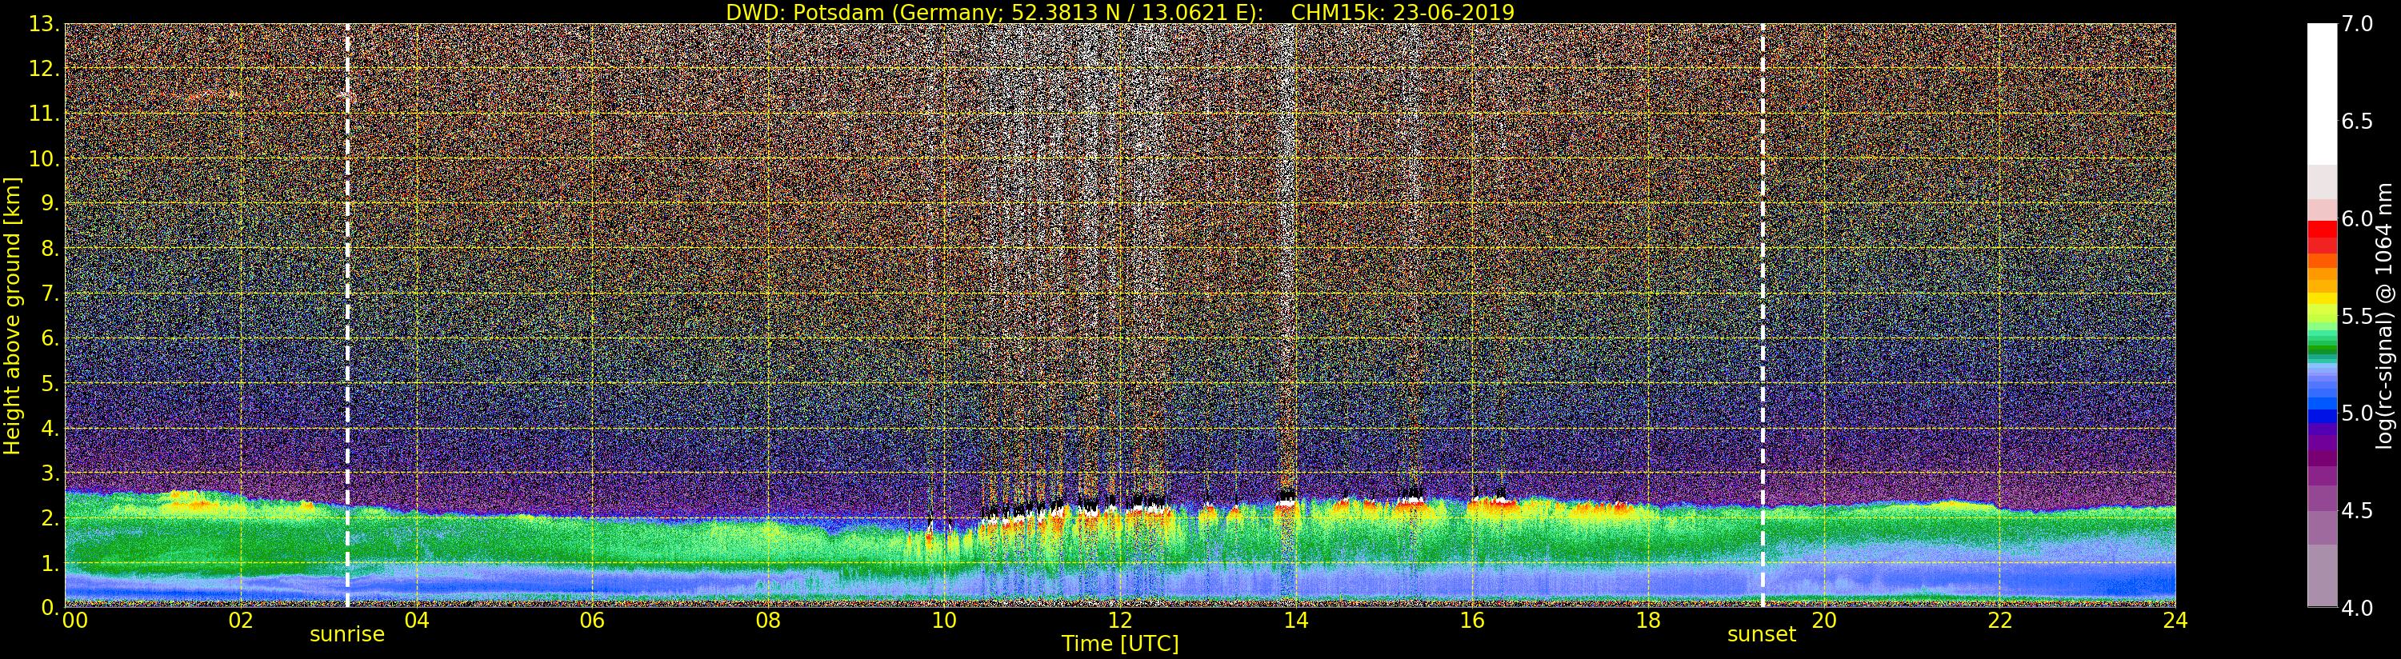Image resolution: width=2401 pixels, height=659 pixels.
Task: Click the '11.' height tick label
Action: [44, 114]
